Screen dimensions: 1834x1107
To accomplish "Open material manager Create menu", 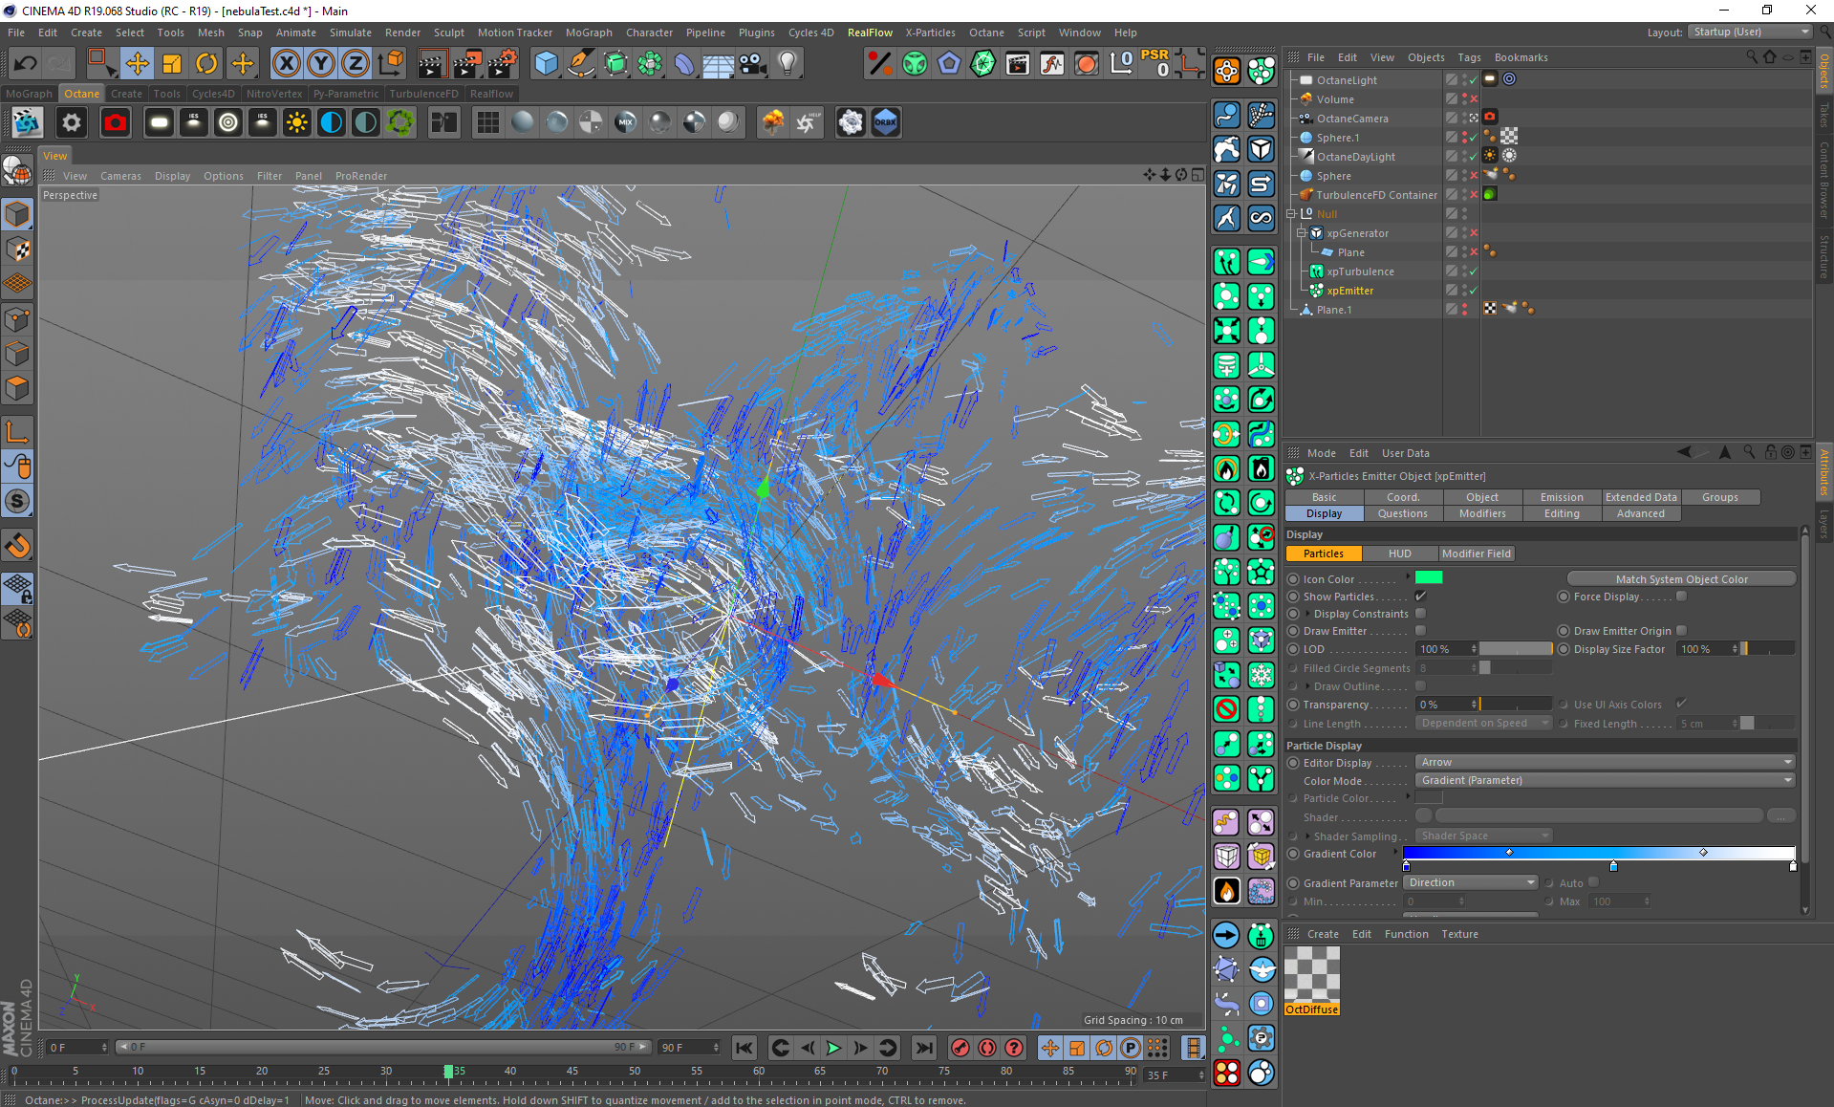I will (1323, 934).
